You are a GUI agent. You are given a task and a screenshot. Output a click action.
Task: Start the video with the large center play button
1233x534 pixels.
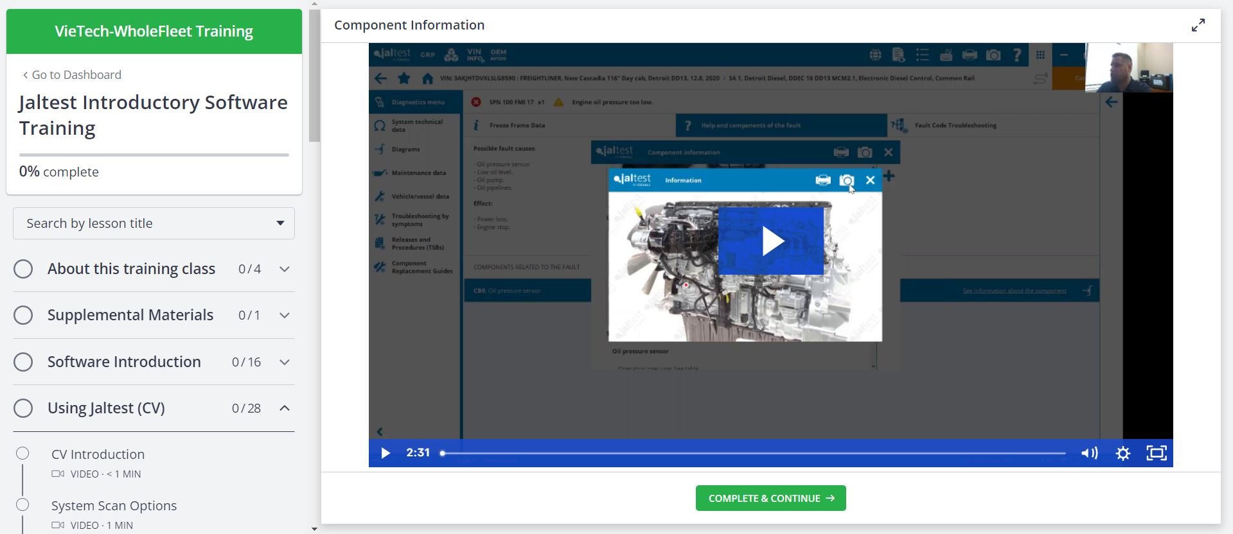click(770, 241)
